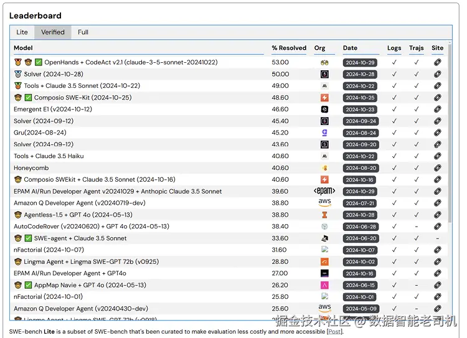Open site link for Honeycomb
Viewport: 467px width, 338px height.
pos(437,168)
